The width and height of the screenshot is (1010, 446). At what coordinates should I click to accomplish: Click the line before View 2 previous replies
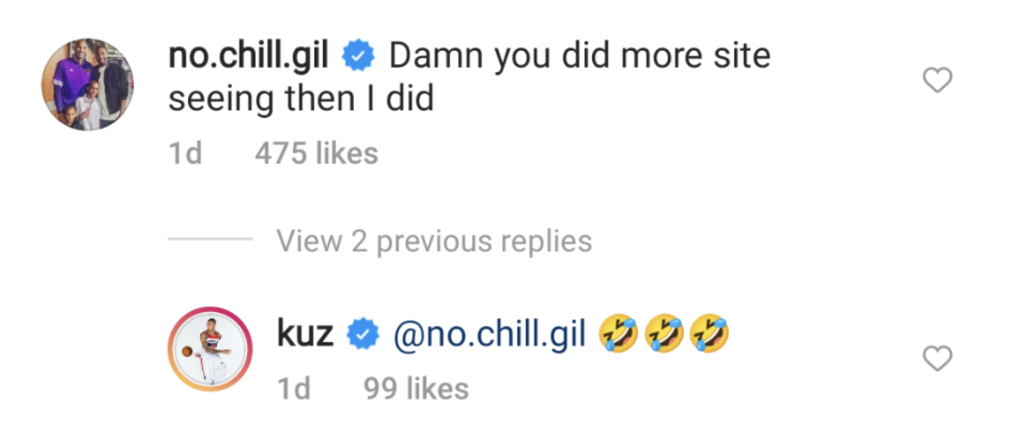(210, 239)
